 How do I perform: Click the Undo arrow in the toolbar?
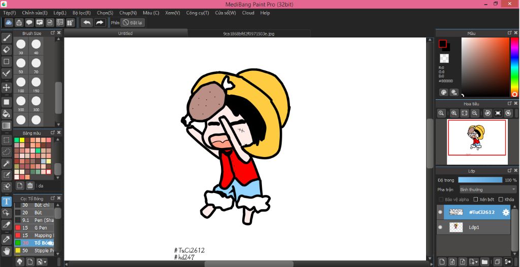pyautogui.click(x=87, y=22)
